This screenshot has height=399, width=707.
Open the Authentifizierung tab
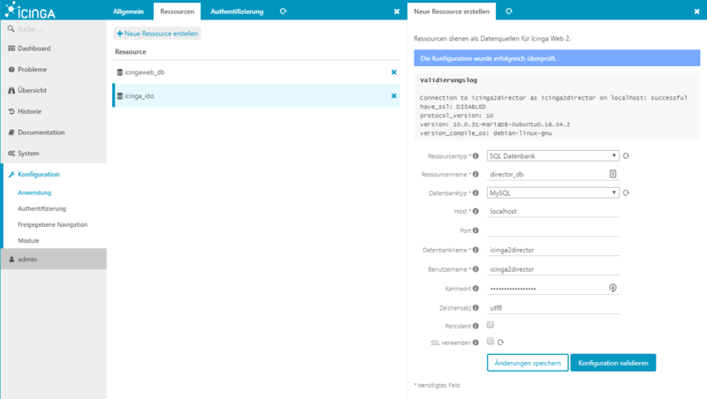[x=236, y=11]
